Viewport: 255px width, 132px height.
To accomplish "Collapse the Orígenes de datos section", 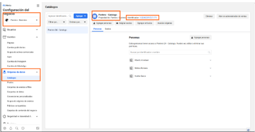I will [37, 72].
